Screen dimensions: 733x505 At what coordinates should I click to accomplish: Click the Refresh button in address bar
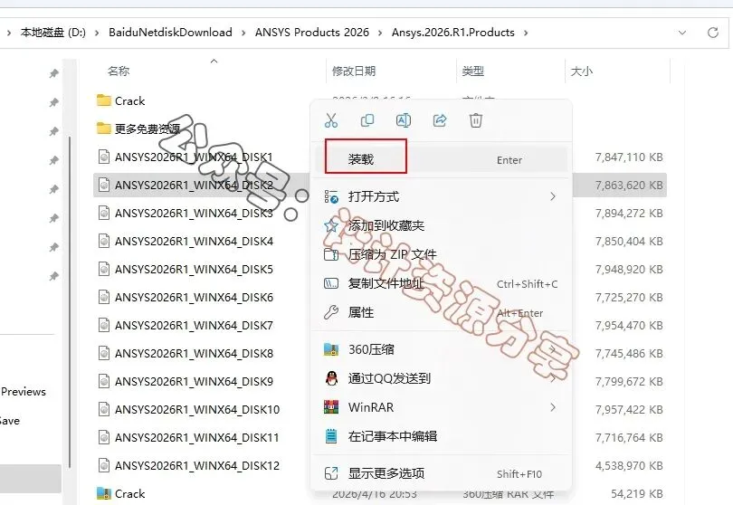(712, 33)
